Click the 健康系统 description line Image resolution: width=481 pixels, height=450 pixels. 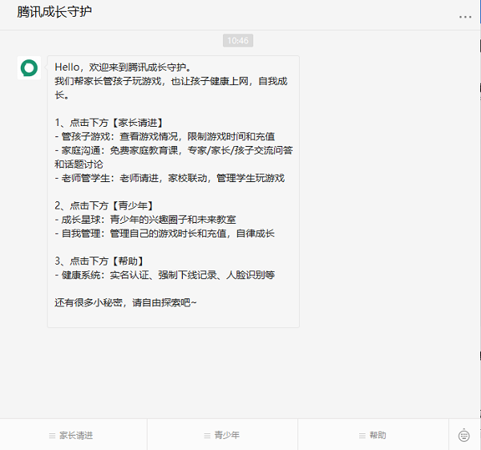tap(164, 274)
